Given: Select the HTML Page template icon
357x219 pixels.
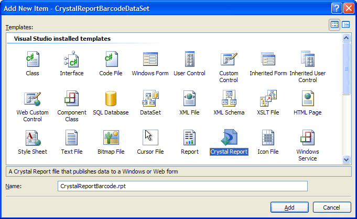Looking at the screenshot, I should (308, 98).
